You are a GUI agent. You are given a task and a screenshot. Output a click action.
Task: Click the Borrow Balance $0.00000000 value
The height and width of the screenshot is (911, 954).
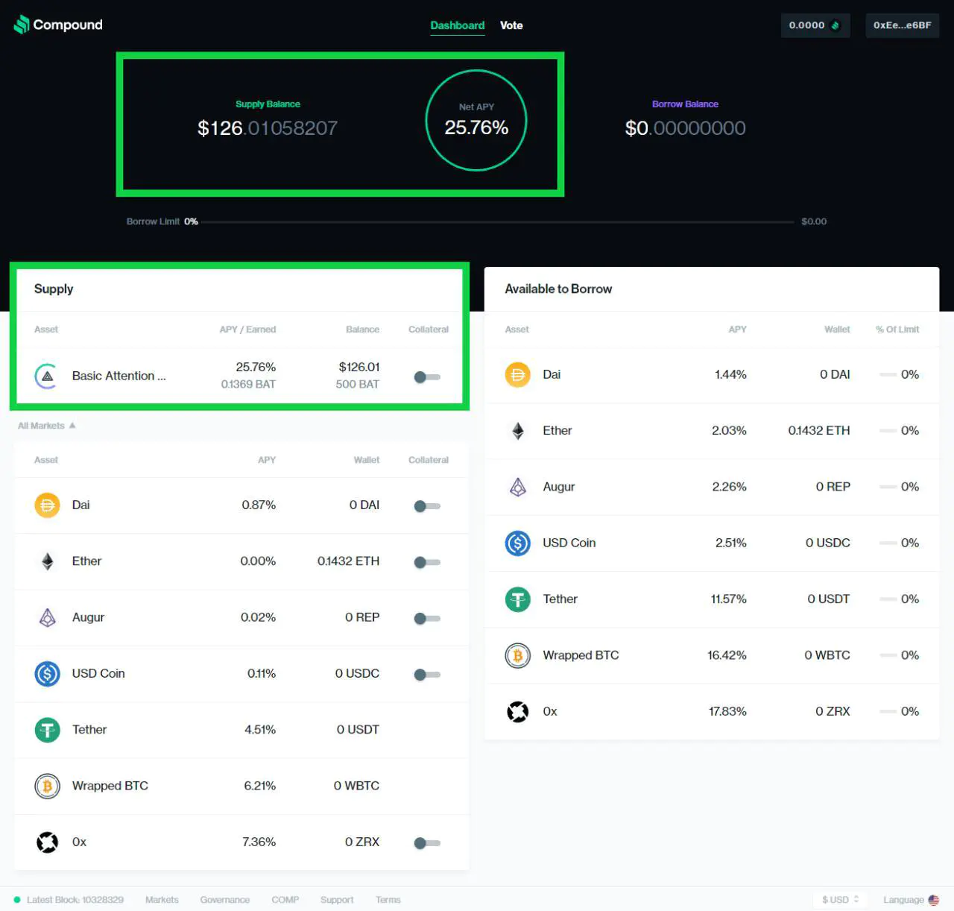coord(685,128)
